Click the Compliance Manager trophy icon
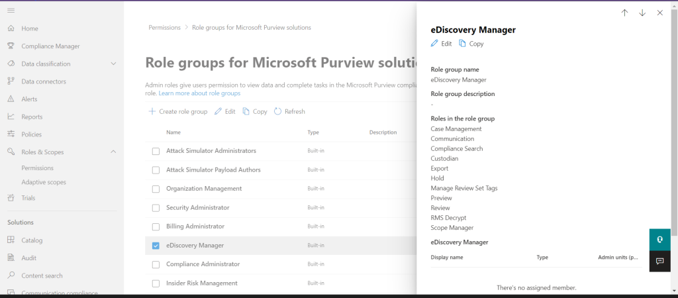This screenshot has height=298, width=678. click(11, 46)
